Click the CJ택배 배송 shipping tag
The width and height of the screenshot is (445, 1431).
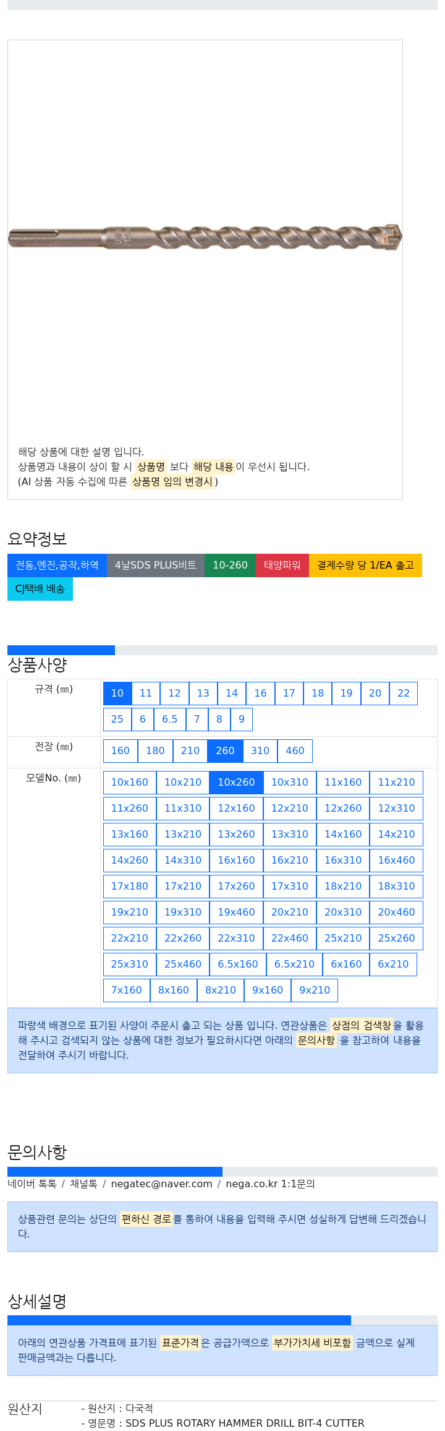(x=40, y=588)
